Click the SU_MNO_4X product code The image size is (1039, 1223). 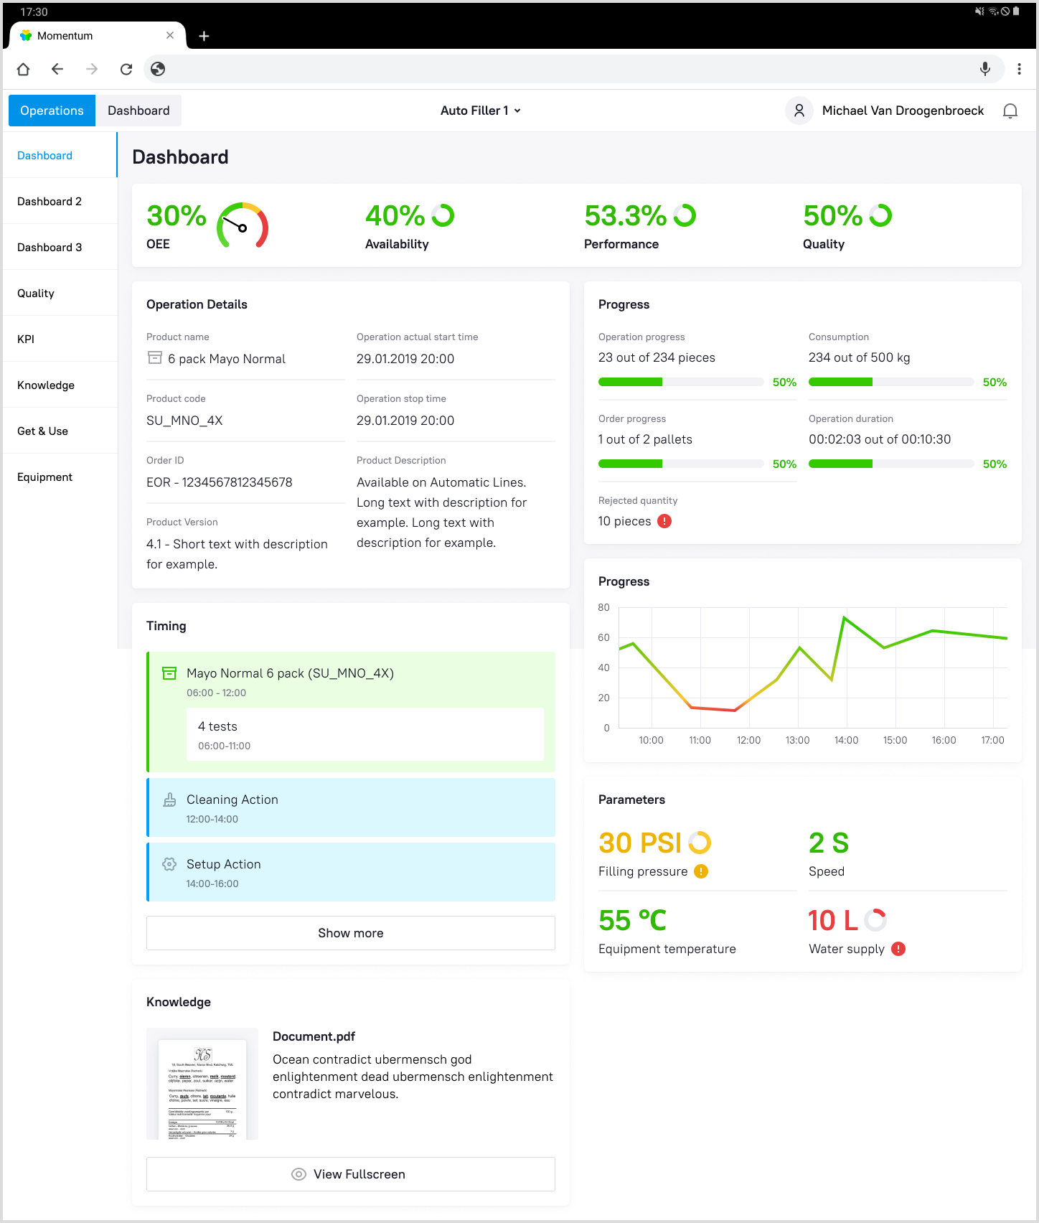pos(184,421)
